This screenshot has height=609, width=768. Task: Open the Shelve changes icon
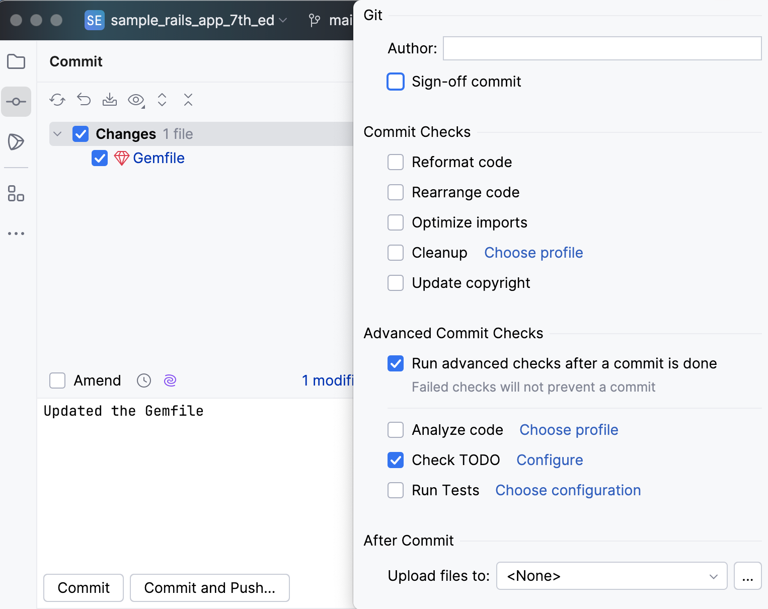click(110, 100)
